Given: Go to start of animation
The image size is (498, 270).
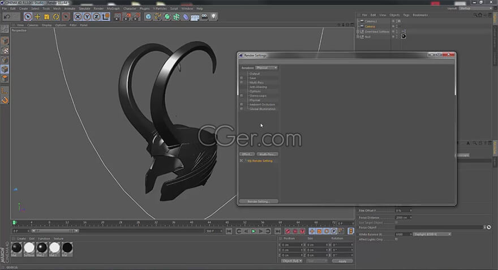Looking at the screenshot, I should [x=229, y=232].
